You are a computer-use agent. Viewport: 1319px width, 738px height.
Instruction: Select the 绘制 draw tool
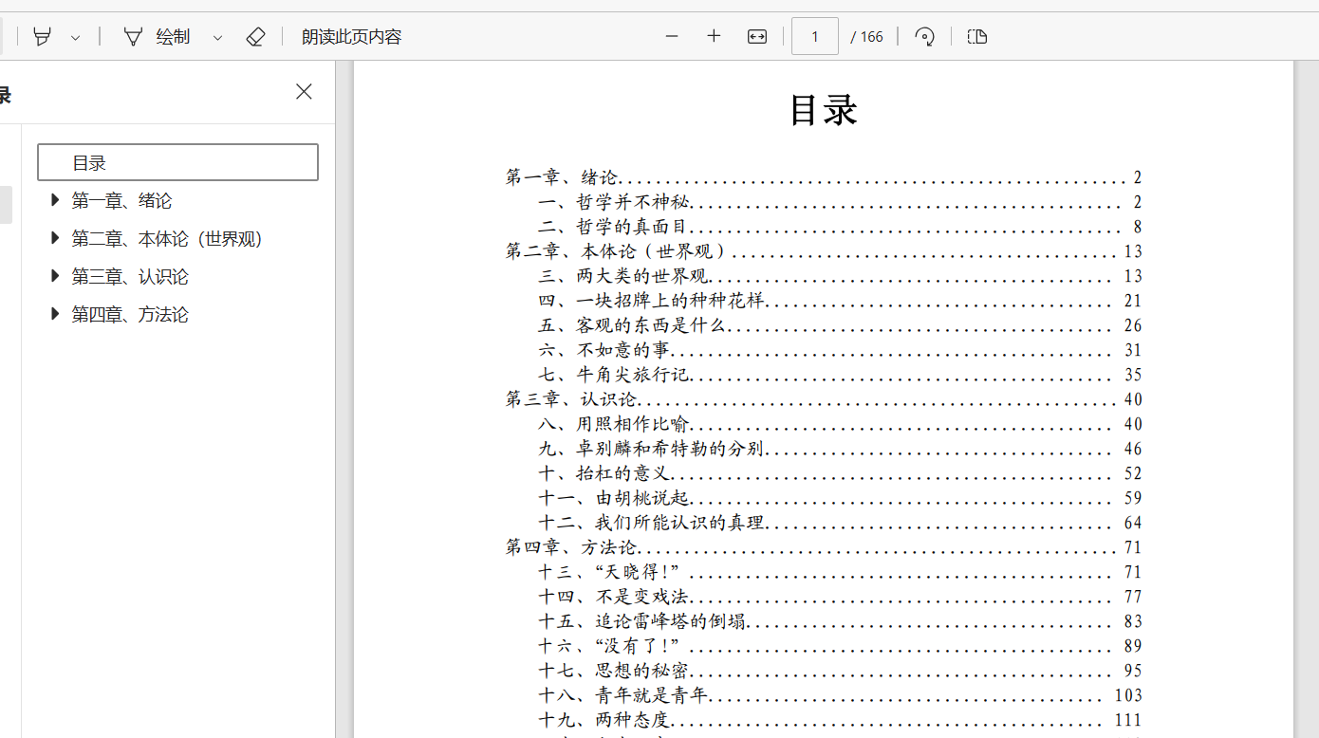tap(158, 37)
